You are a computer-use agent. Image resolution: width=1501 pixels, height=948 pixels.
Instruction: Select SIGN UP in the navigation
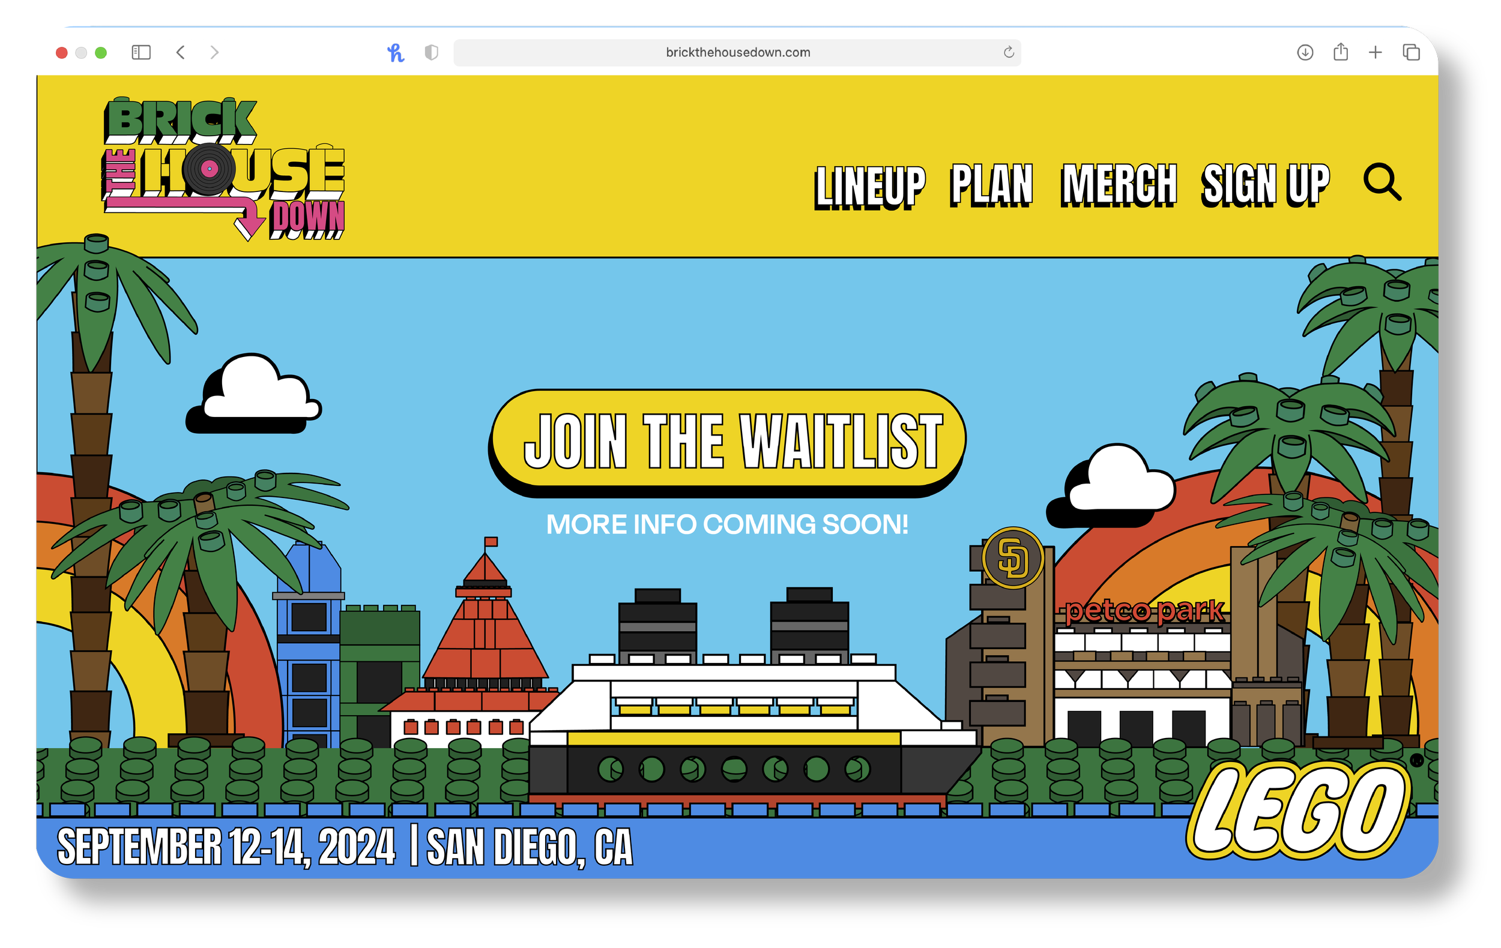[x=1266, y=184]
